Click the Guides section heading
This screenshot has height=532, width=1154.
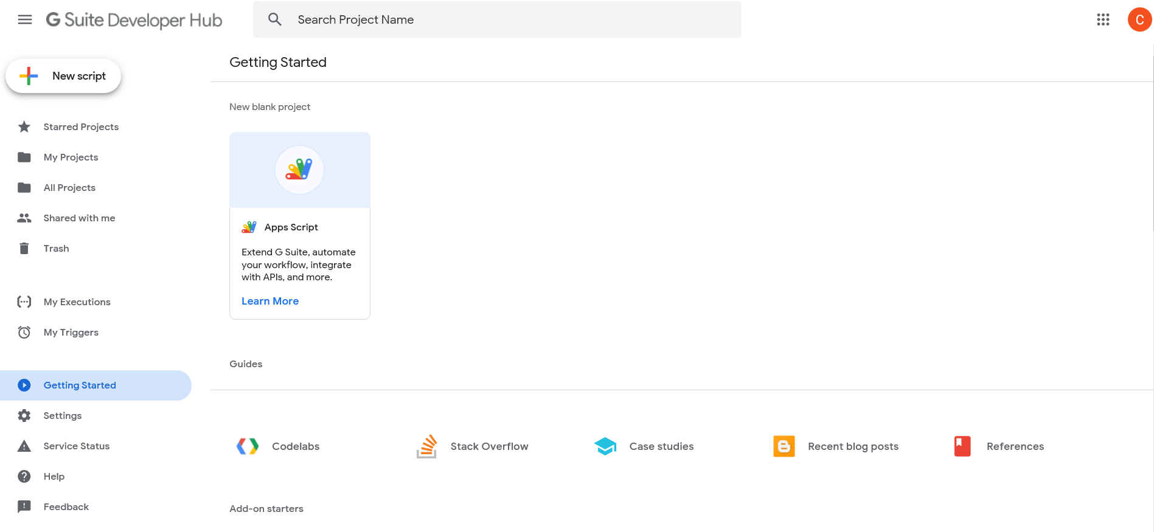(246, 364)
